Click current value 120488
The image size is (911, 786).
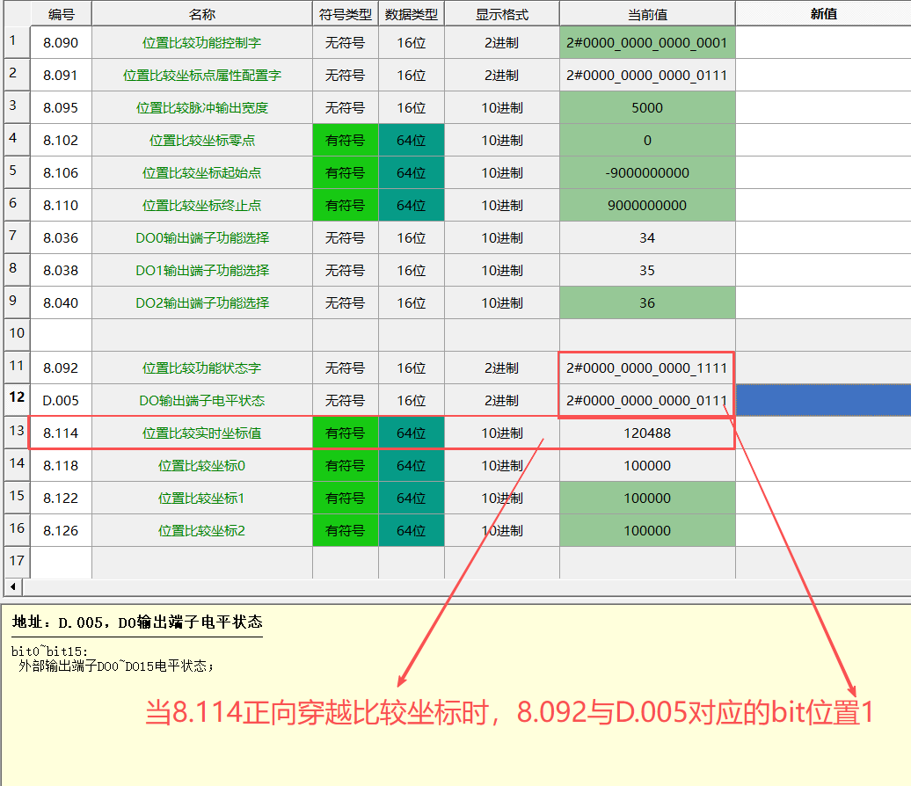pos(647,433)
